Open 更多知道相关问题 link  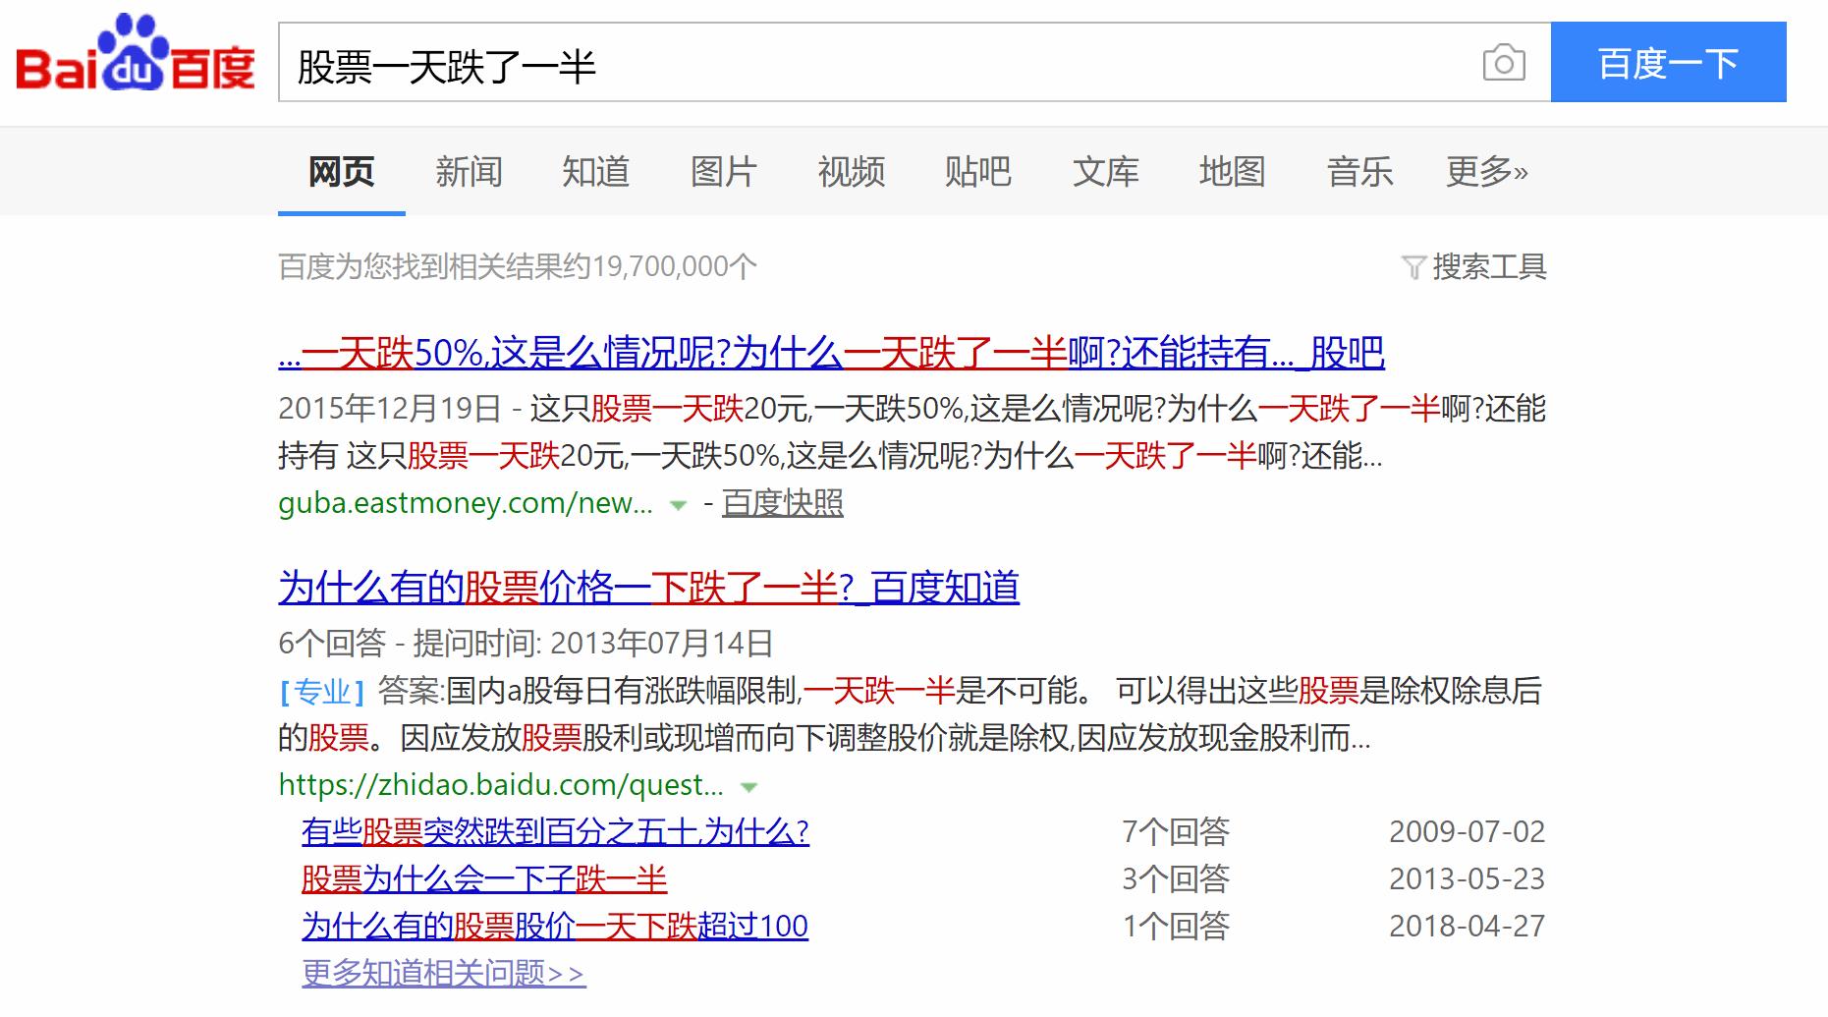441,972
